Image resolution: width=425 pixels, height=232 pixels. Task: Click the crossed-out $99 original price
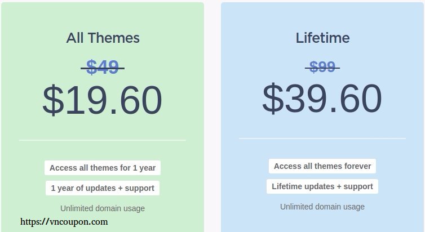coord(322,67)
